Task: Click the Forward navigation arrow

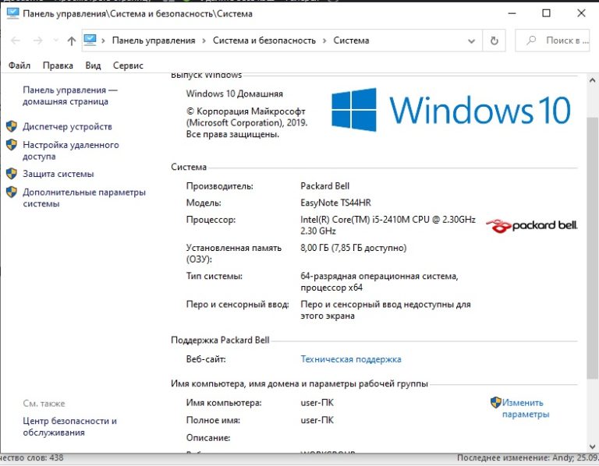Action: (37, 41)
